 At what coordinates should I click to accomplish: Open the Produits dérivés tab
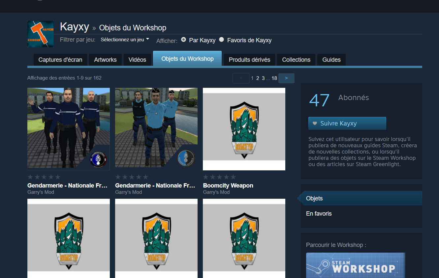click(249, 60)
